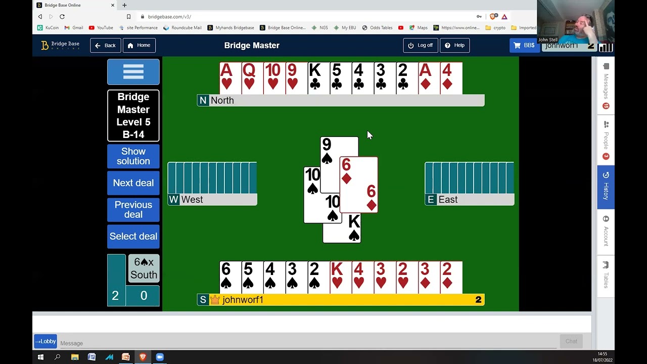Play the Ace of diamonds from North
This screenshot has width=647, height=364.
(x=429, y=78)
